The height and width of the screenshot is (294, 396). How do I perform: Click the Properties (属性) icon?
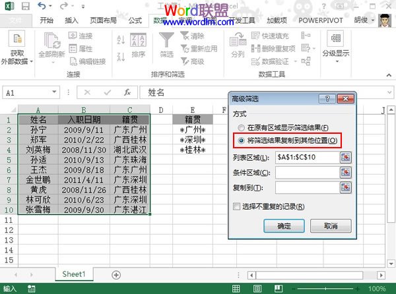pyautogui.click(x=73, y=48)
